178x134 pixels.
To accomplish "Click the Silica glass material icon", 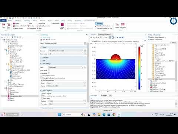I will pyautogui.click(x=153, y=63).
